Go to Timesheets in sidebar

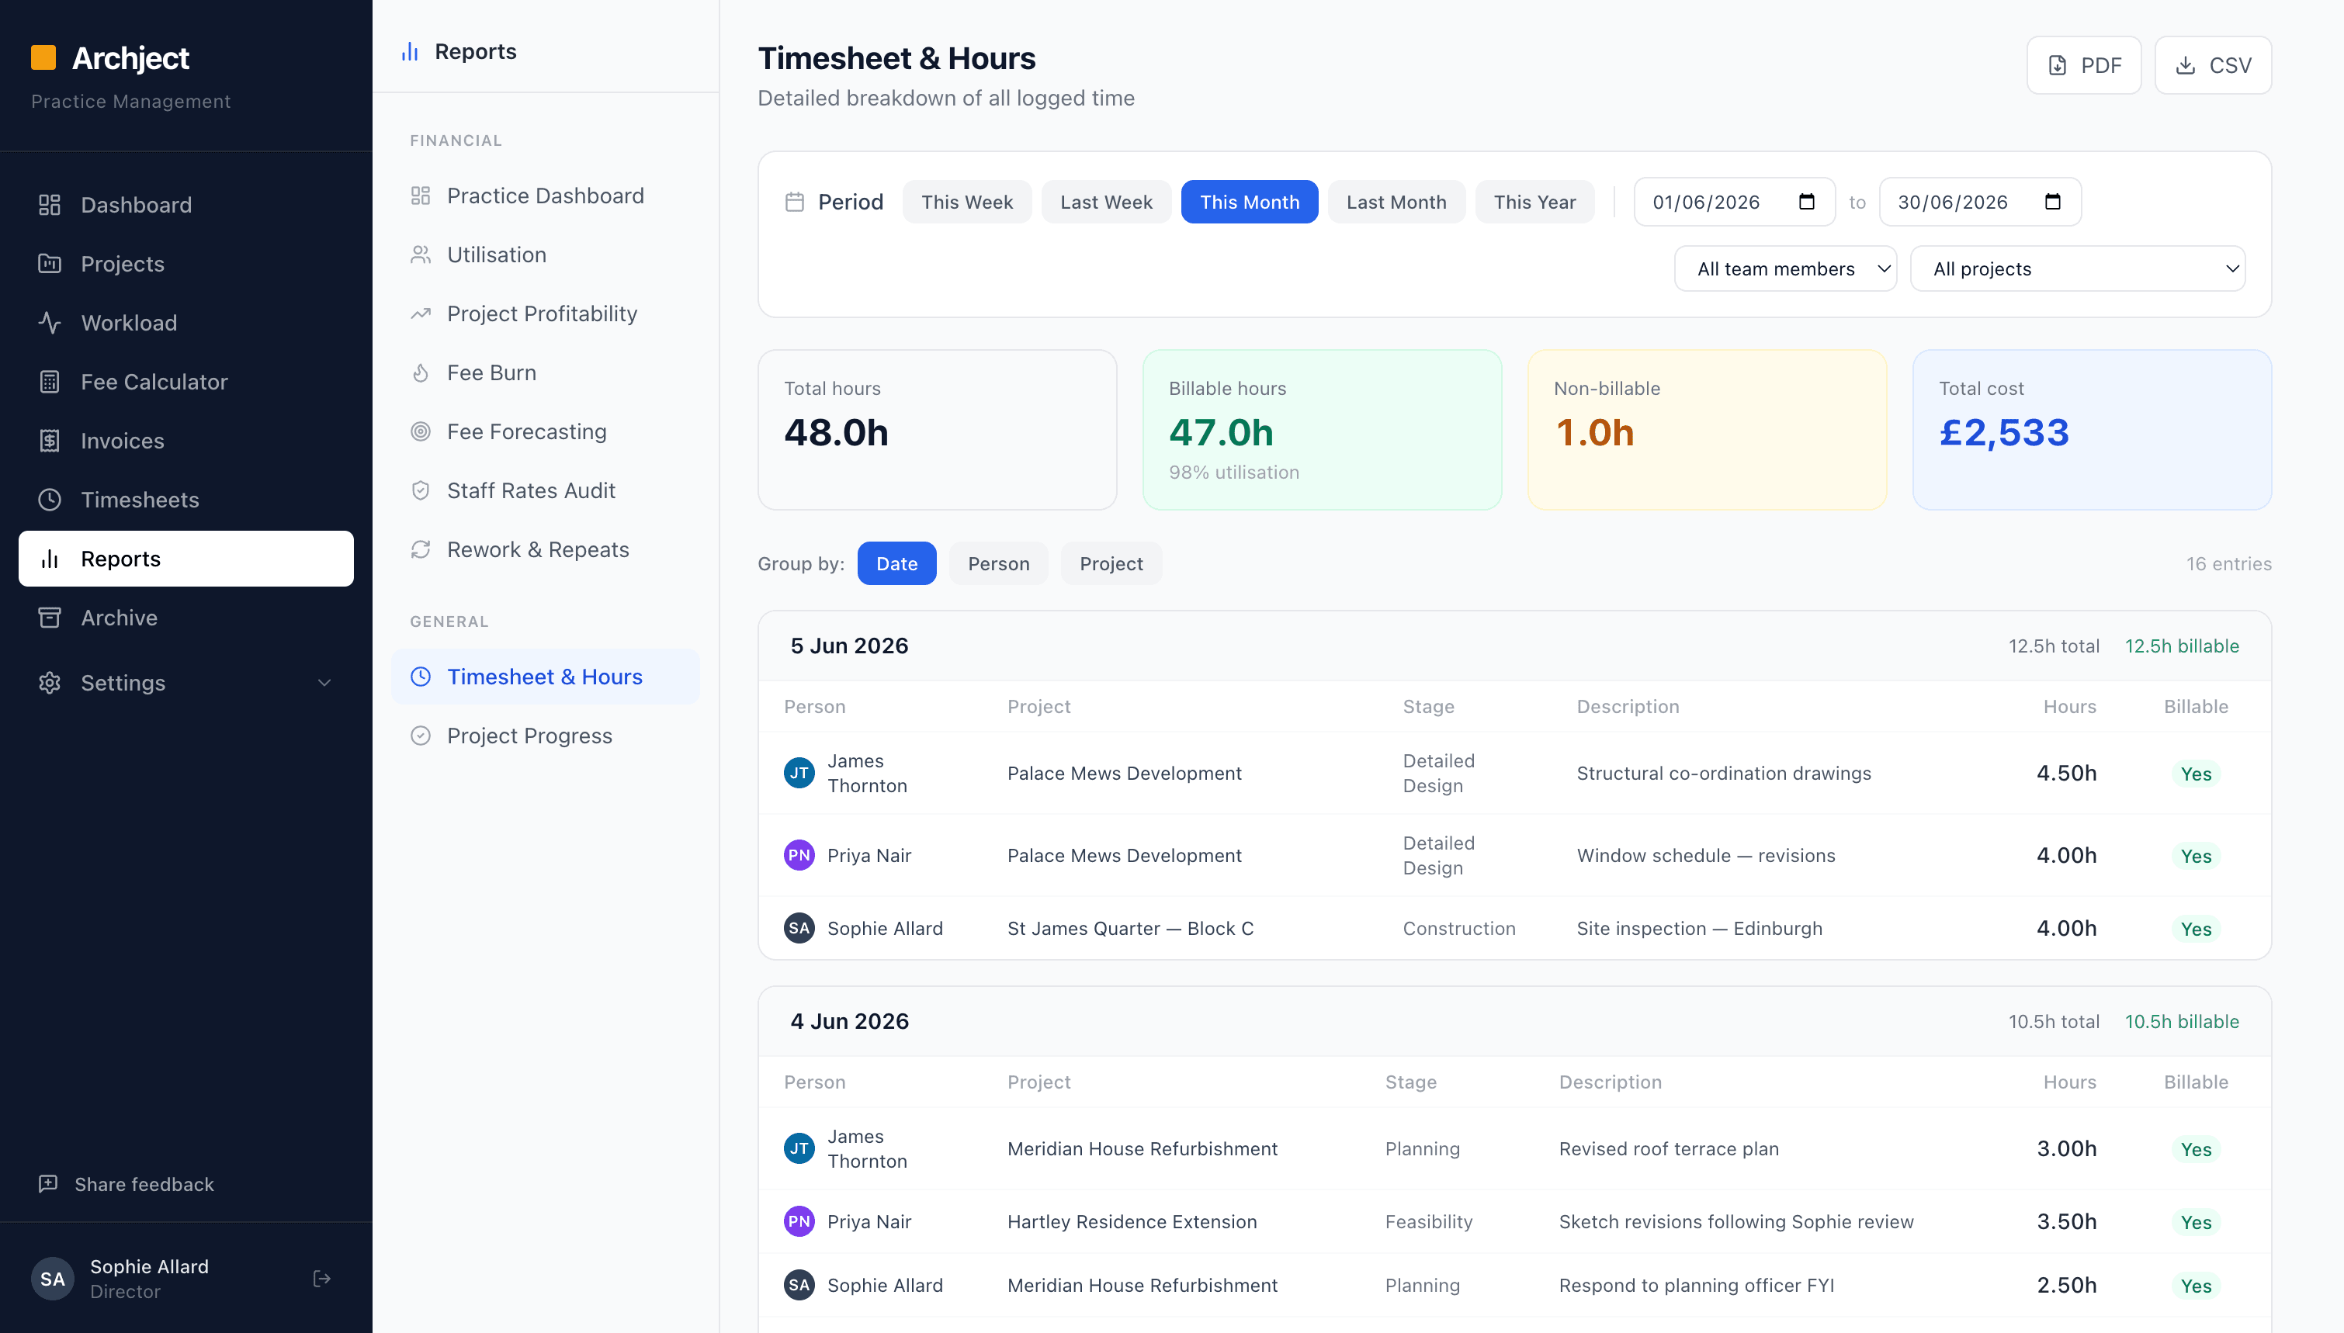(186, 500)
